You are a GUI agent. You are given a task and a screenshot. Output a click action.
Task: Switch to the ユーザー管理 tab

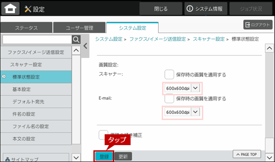(x=80, y=28)
